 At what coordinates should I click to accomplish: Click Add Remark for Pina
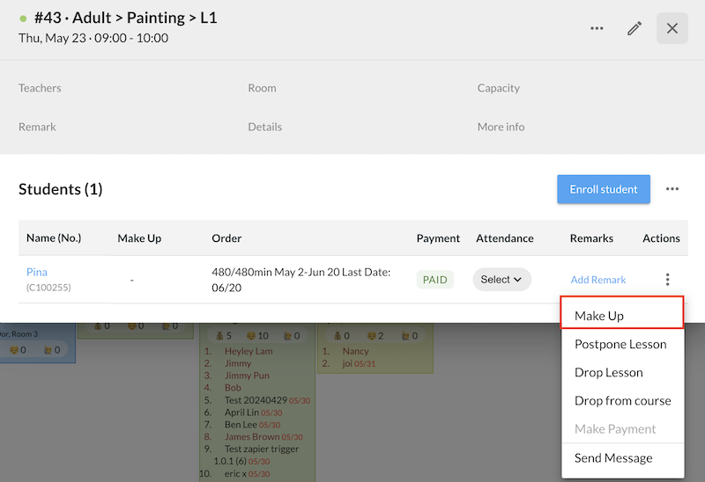coord(597,280)
